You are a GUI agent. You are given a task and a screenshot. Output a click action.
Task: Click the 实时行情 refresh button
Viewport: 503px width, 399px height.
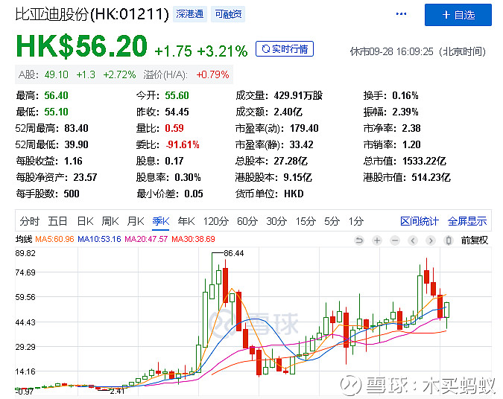pos(285,48)
